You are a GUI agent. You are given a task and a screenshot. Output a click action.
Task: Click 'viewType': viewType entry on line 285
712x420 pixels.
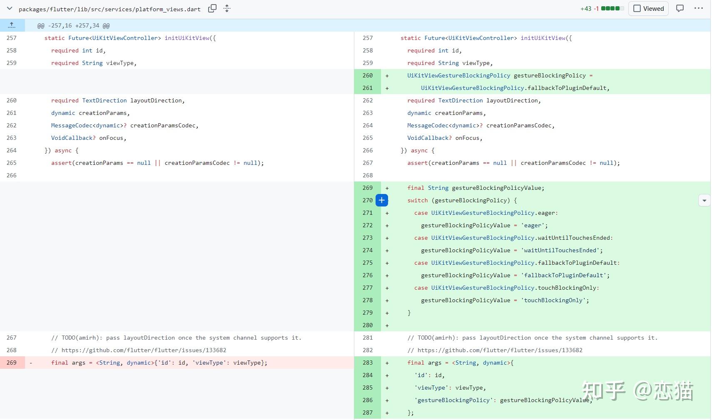point(450,388)
